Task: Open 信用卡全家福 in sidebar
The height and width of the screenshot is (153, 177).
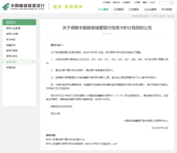Action: tap(13, 28)
